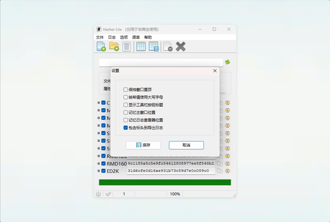
Task: Click the Remove File toolbar icon
Action: tap(167, 46)
